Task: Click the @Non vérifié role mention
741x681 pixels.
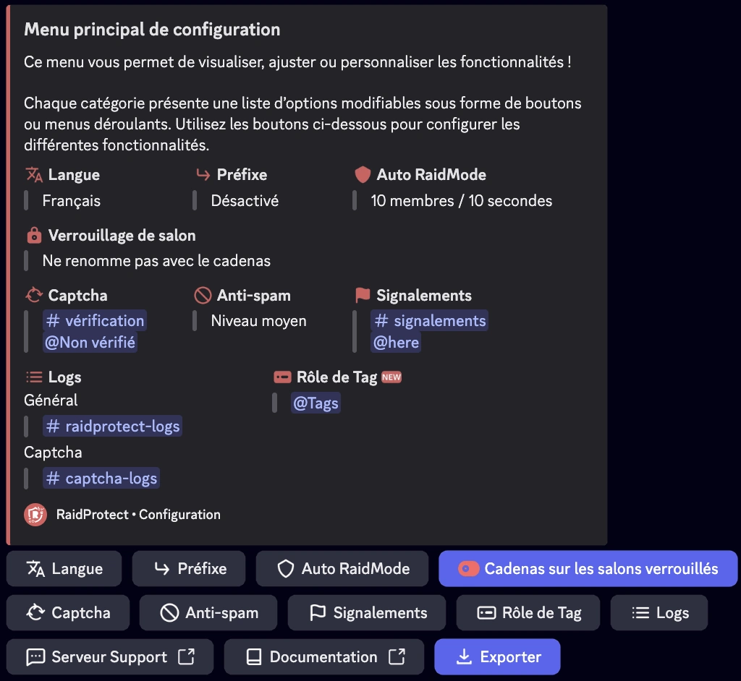Action: (x=90, y=342)
